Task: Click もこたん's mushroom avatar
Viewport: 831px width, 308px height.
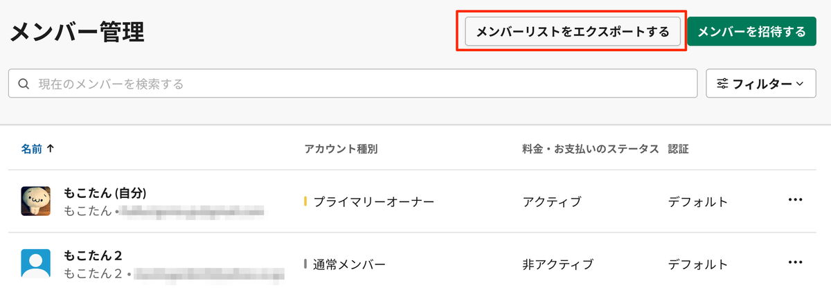Action: point(35,201)
